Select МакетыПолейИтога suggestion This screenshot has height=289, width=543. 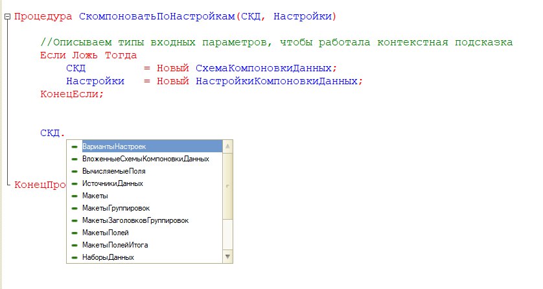click(144, 245)
